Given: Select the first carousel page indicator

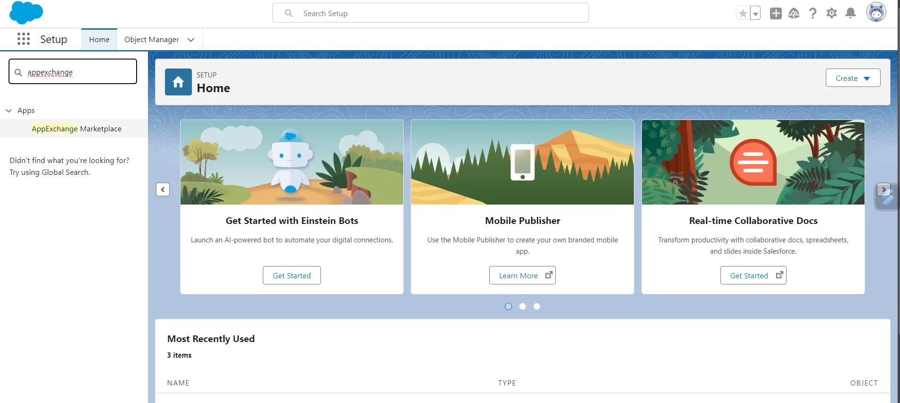Looking at the screenshot, I should pyautogui.click(x=508, y=306).
